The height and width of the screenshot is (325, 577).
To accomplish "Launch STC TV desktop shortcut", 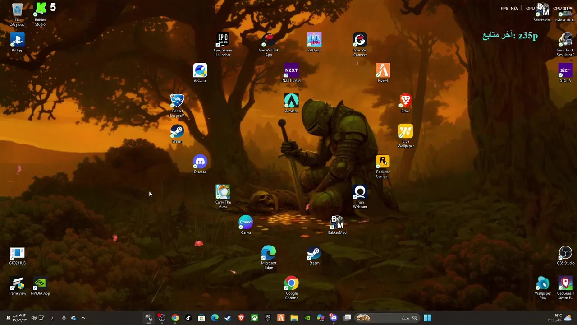I will pos(565,73).
